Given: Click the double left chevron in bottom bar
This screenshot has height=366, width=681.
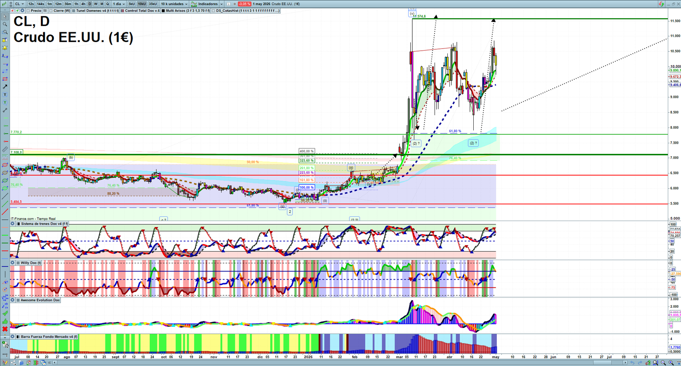Looking at the screenshot, I should pos(49,363).
